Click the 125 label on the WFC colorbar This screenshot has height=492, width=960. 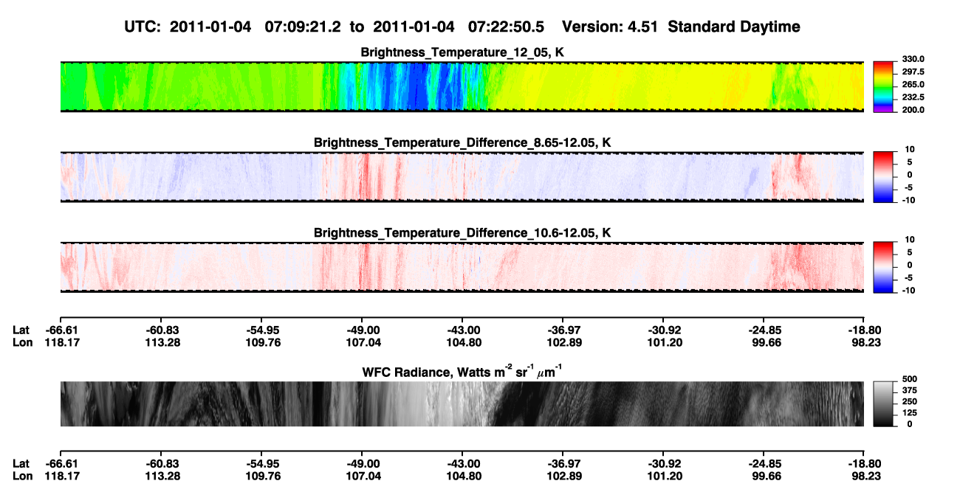909,413
